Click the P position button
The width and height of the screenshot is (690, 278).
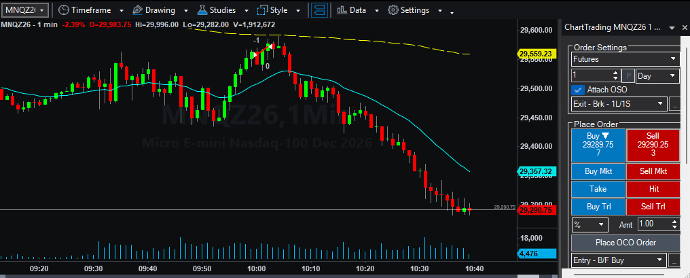628,75
